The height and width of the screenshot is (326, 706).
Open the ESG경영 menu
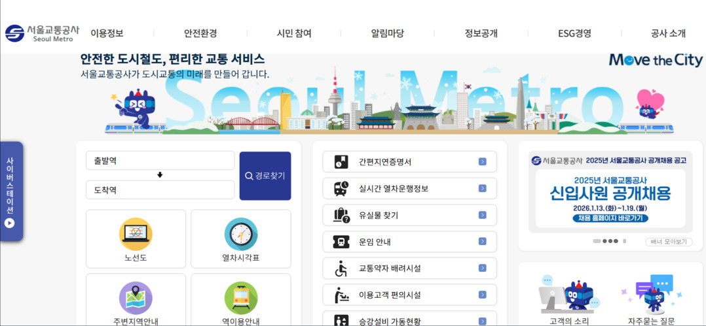pyautogui.click(x=574, y=33)
